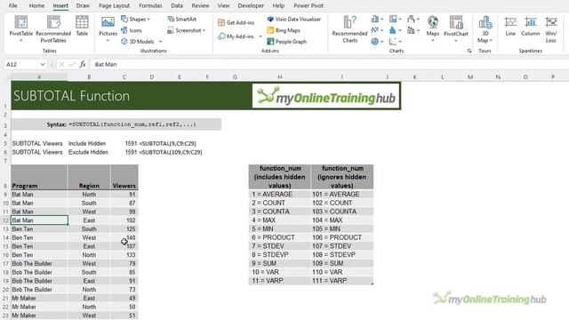Image resolution: width=569 pixels, height=320 pixels.
Task: Select the cell containing '109 = SUM'
Action: [341, 263]
